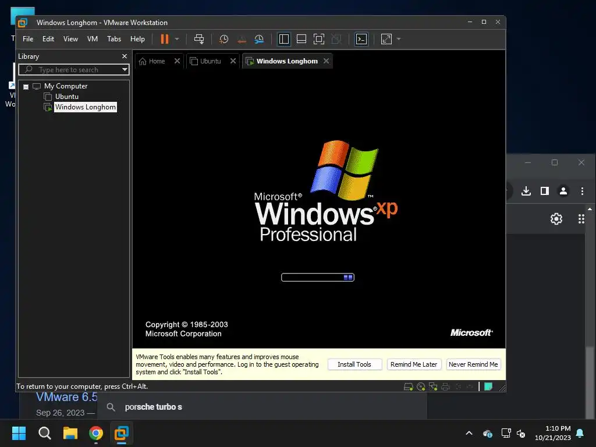Open the Edit menu
Image resolution: width=596 pixels, height=447 pixels.
tap(48, 39)
